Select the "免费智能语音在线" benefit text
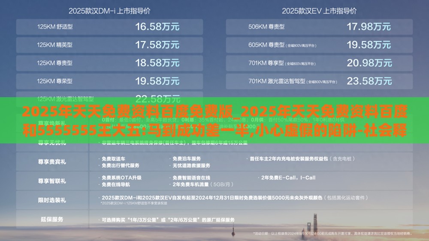Screen dimensions: 429x241 click(x=191, y=178)
